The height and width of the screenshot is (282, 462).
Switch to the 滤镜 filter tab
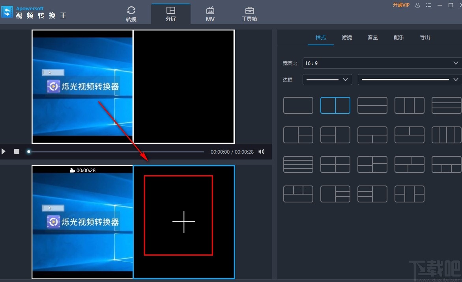coord(346,37)
